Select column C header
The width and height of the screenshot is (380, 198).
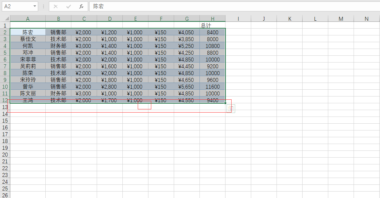coord(84,19)
